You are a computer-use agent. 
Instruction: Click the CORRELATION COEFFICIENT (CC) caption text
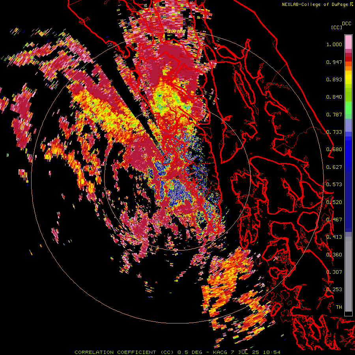pos(124,352)
